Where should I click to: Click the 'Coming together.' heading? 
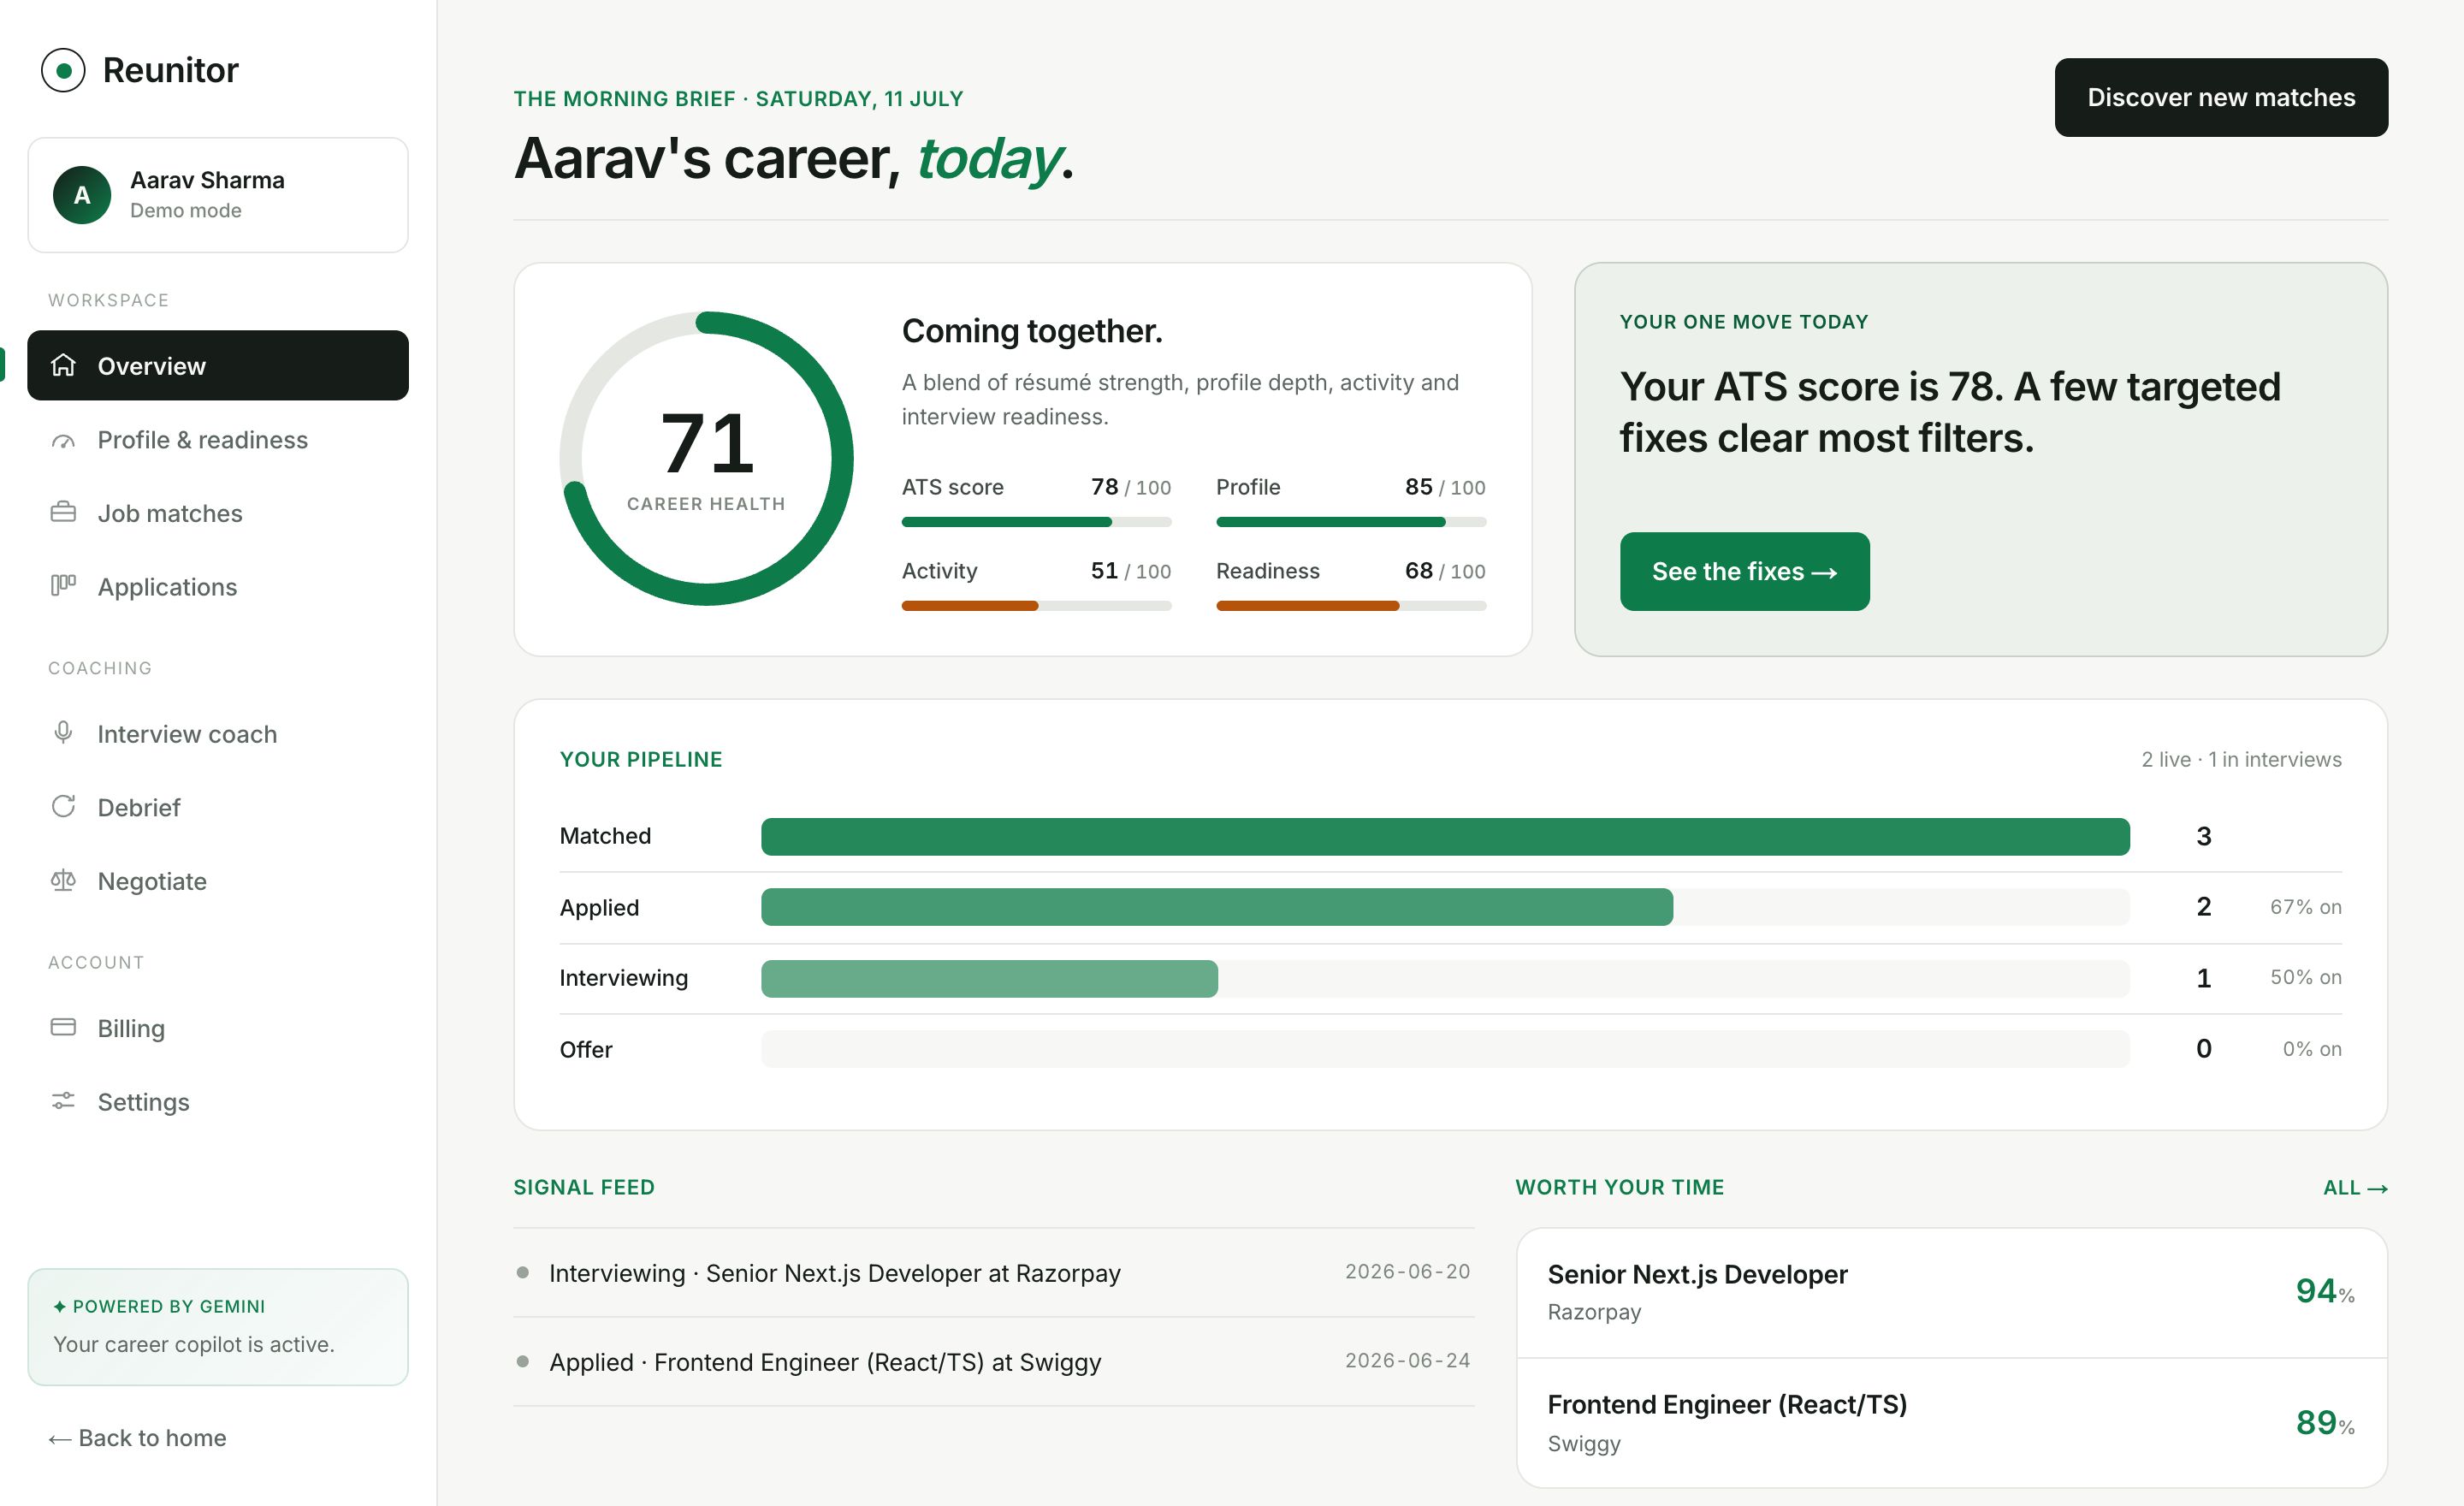pyautogui.click(x=1032, y=331)
